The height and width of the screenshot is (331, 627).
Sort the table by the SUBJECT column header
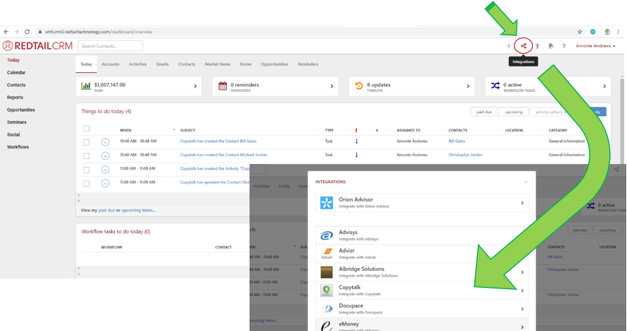187,130
